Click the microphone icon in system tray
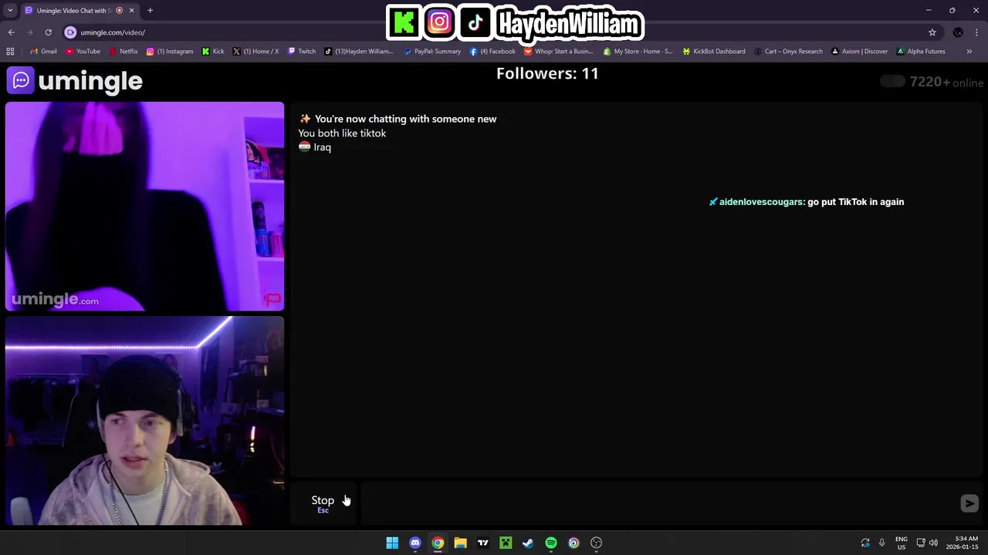 (x=881, y=543)
